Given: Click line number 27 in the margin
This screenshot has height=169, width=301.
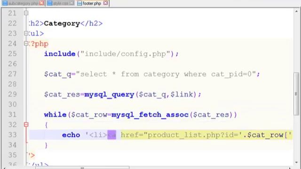Looking at the screenshot, I should click(12, 74).
